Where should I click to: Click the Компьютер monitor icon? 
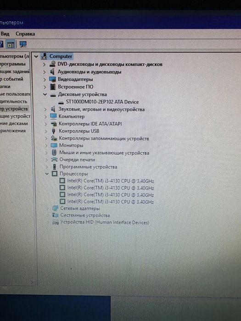pyautogui.click(x=53, y=116)
